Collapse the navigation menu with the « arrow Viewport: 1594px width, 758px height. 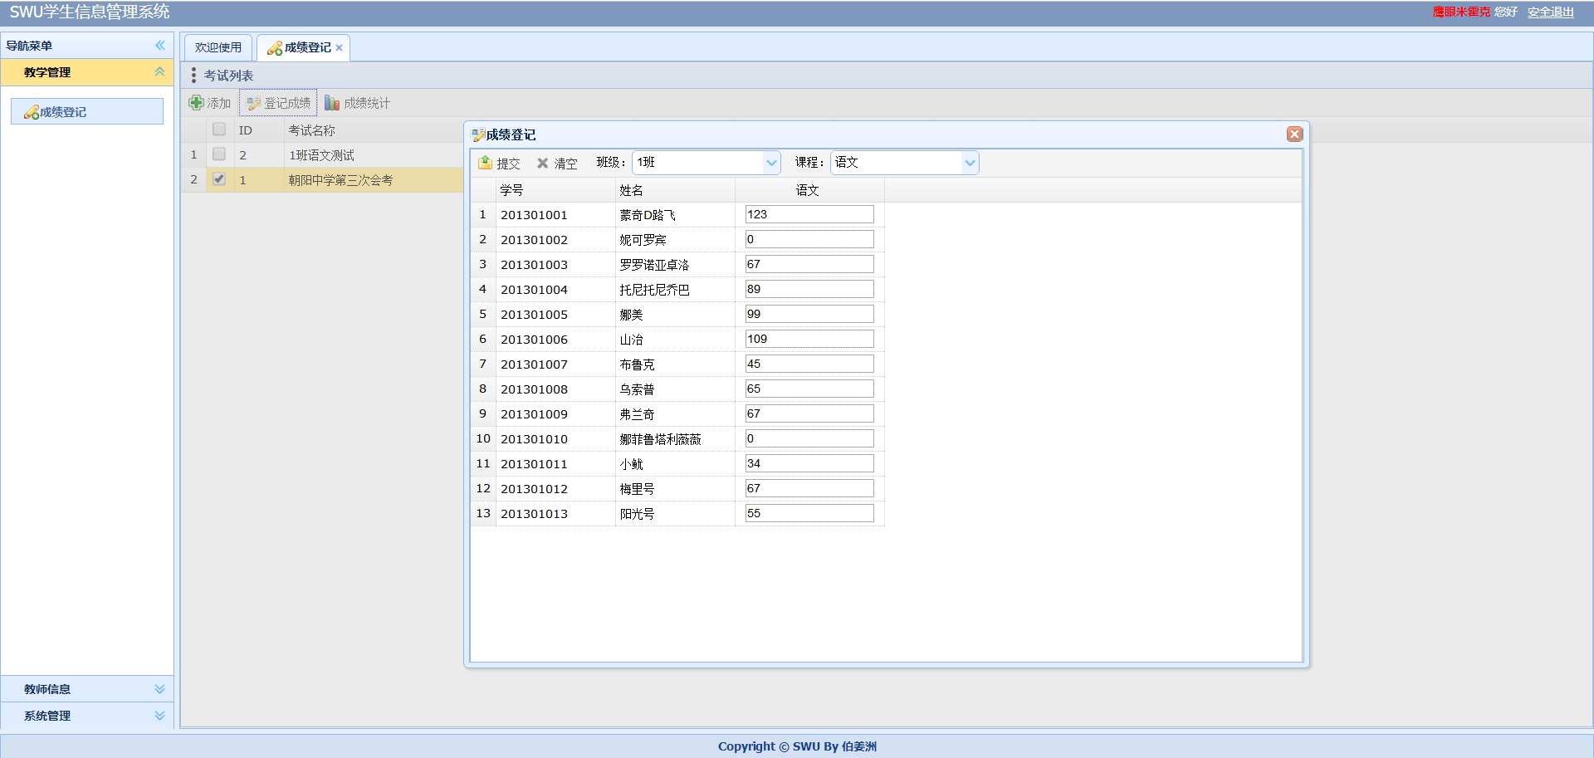click(x=159, y=46)
